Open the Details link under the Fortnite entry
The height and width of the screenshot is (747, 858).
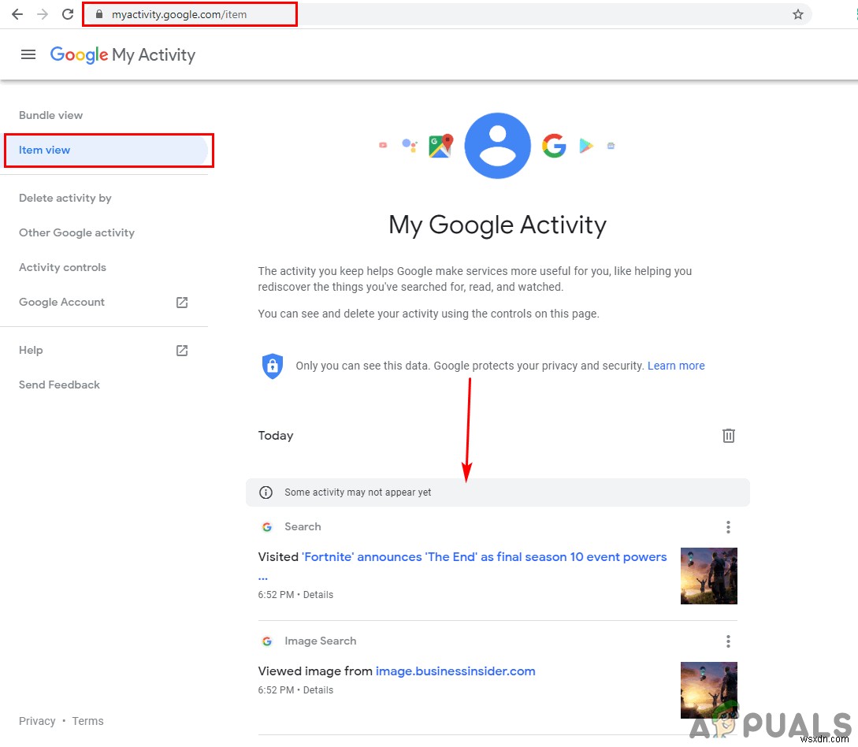318,594
